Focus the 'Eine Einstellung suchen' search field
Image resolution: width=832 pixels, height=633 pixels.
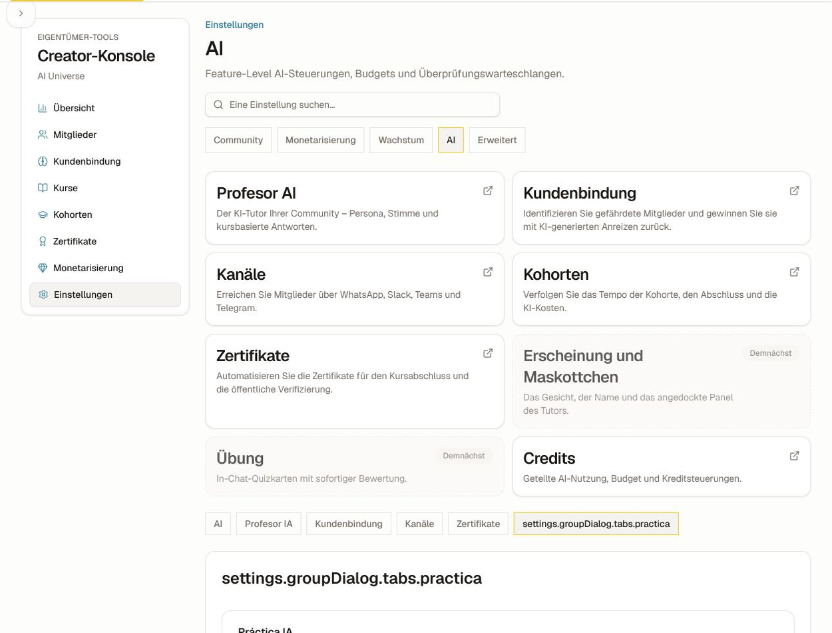[352, 105]
